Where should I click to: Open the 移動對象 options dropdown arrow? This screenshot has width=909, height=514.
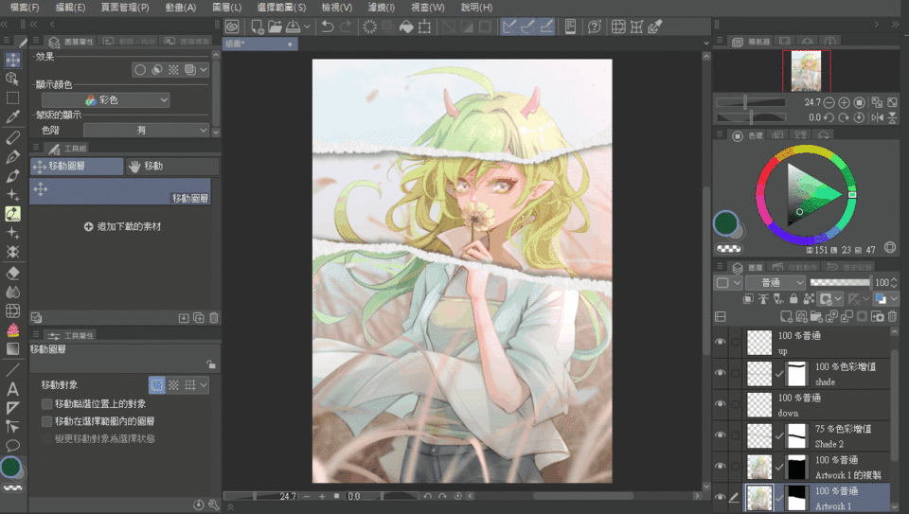(x=204, y=385)
